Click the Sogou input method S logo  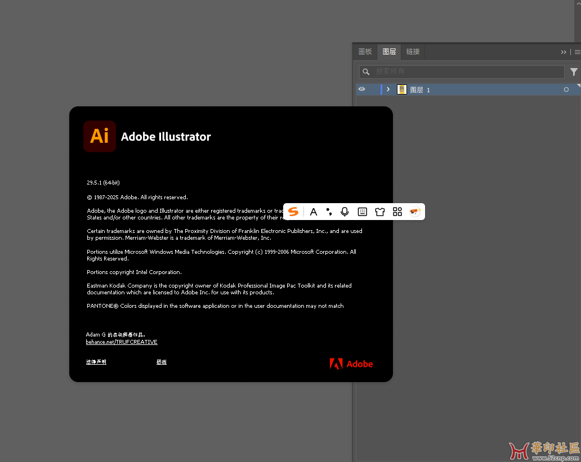[x=293, y=212]
